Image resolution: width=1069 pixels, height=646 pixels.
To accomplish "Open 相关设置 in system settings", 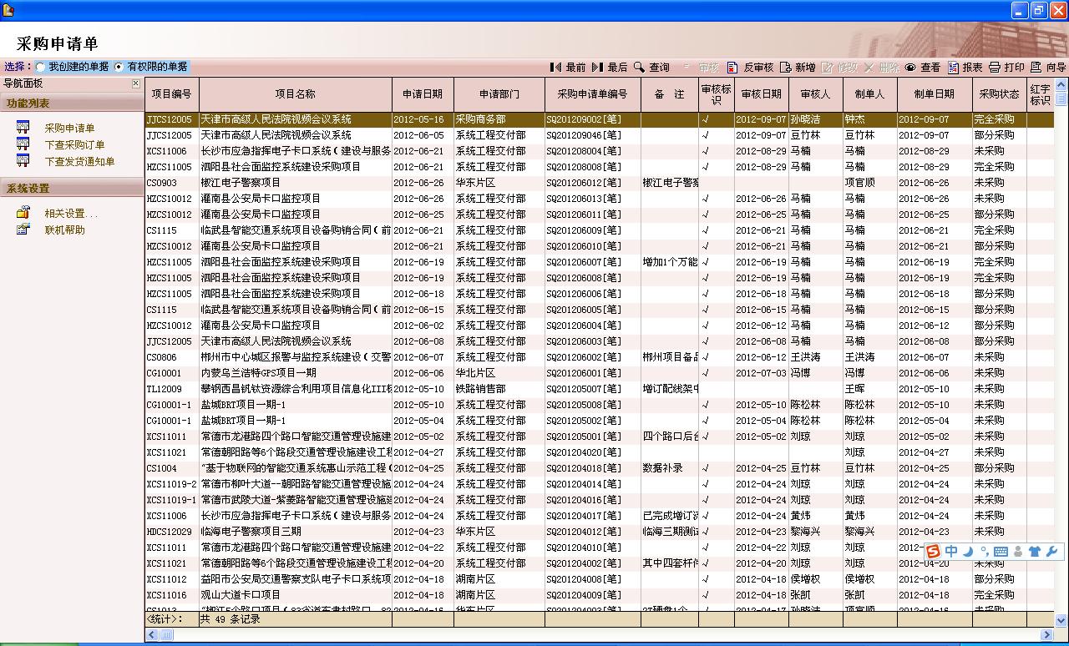I will click(71, 214).
